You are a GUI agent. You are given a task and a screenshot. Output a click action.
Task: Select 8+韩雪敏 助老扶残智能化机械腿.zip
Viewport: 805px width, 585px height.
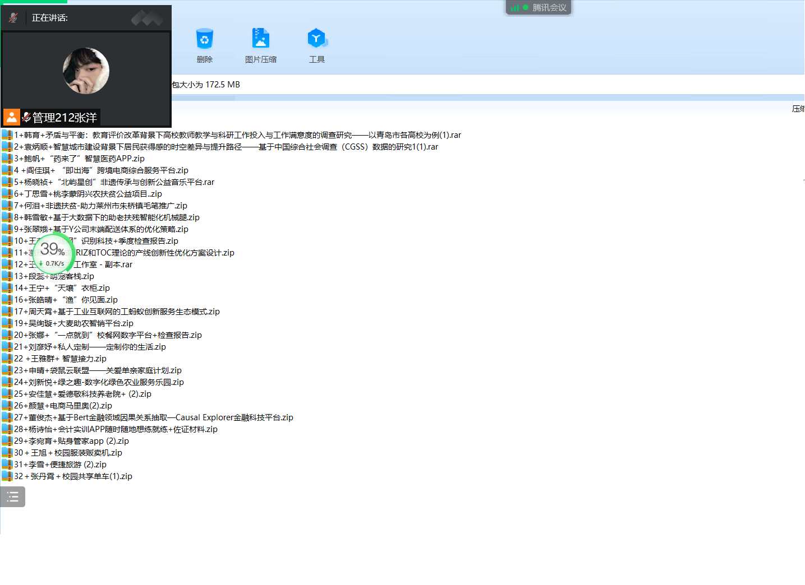(x=107, y=217)
